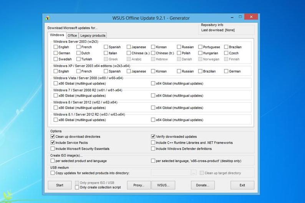Tick the Turkish language box
Image resolution: width=305 pixels, height=203 pixels.
[78, 59]
